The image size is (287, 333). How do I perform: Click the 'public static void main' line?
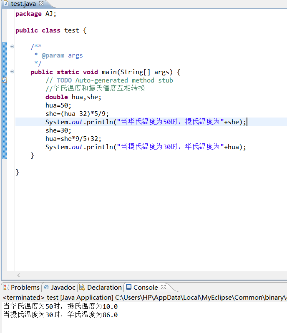pos(106,72)
